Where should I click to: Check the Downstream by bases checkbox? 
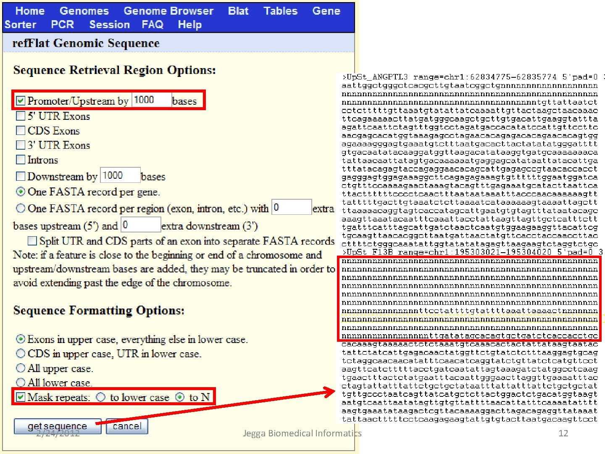21,176
